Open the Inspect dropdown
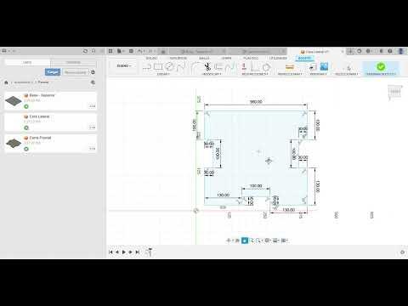The height and width of the screenshot is (306, 408). click(x=290, y=74)
